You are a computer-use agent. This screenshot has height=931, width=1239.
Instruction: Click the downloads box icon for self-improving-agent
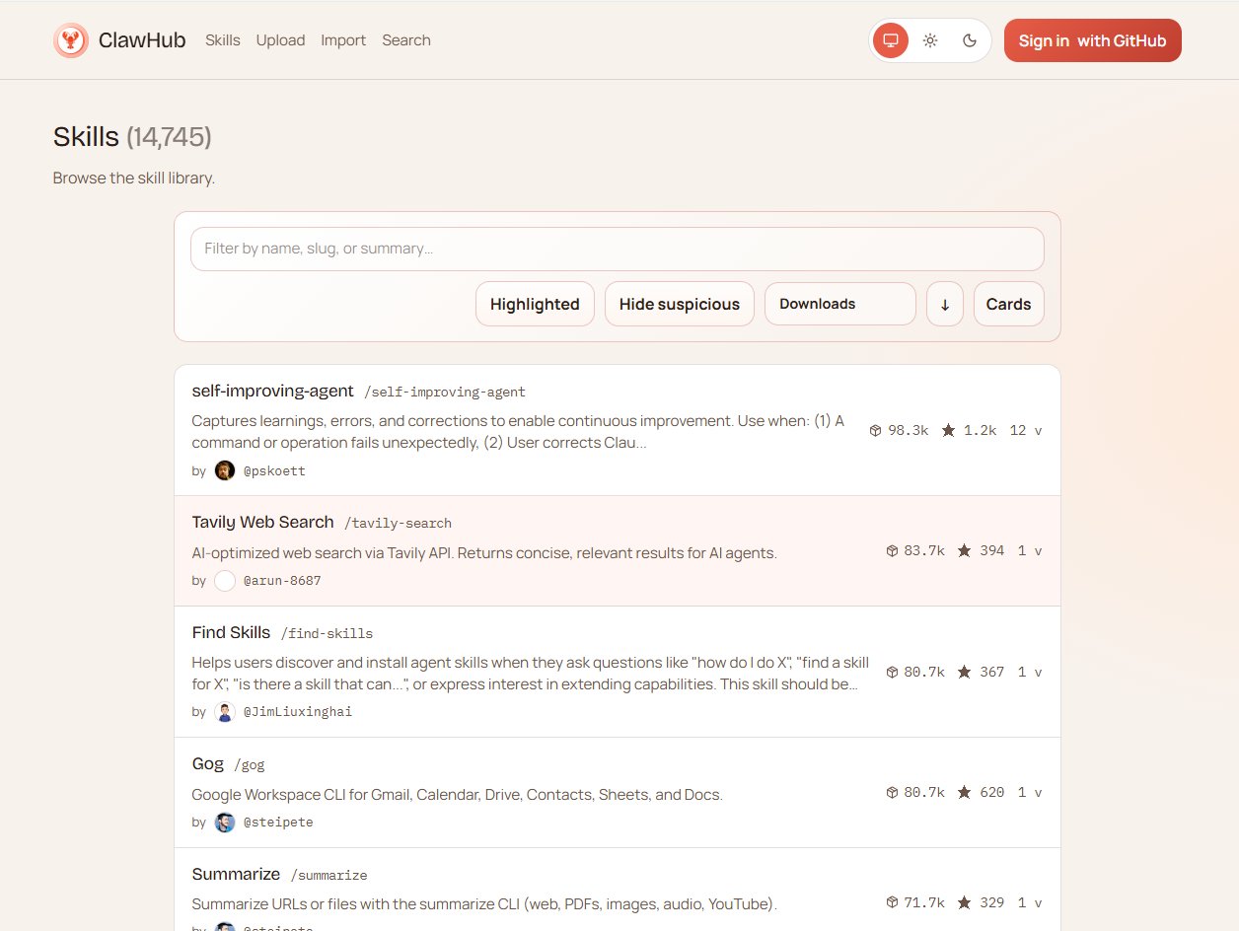point(875,430)
